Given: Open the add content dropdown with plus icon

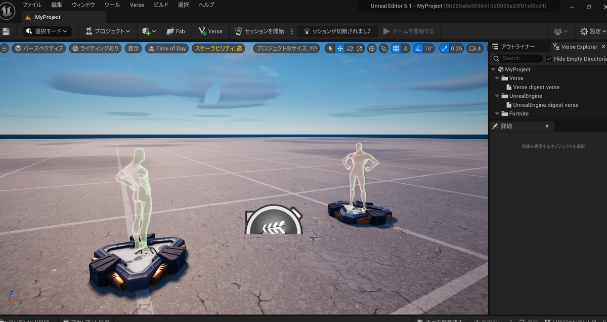Looking at the screenshot, I should click(149, 31).
